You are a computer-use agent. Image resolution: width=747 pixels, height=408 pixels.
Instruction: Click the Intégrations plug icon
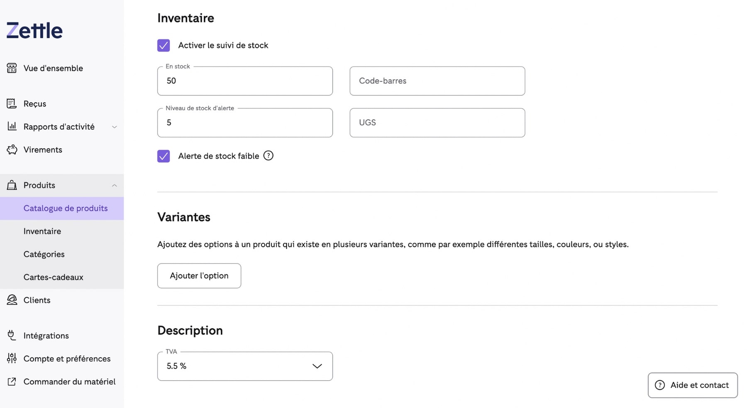[12, 335]
